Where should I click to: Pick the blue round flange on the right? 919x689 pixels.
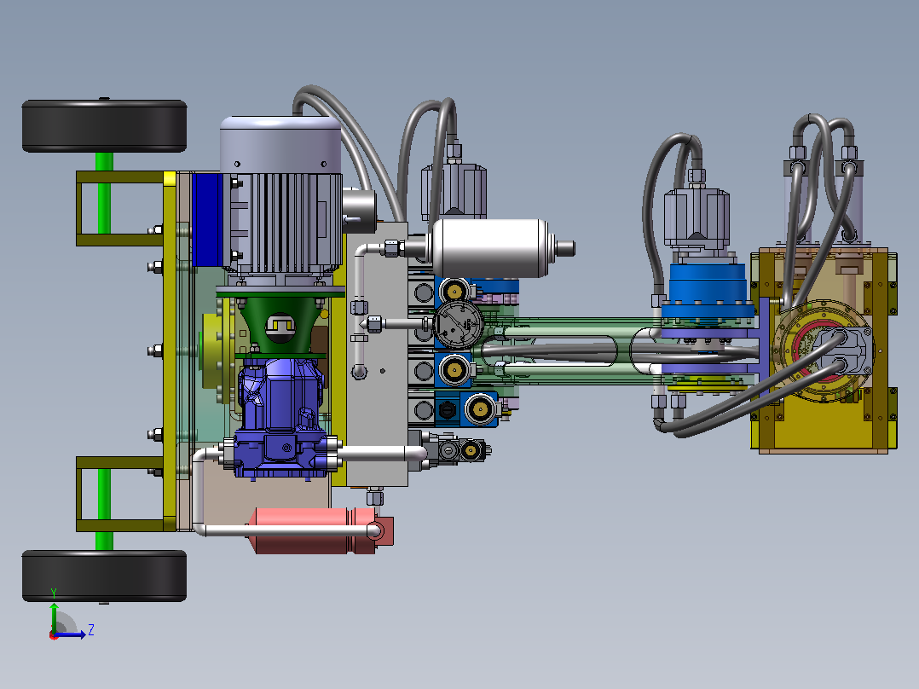click(x=708, y=290)
